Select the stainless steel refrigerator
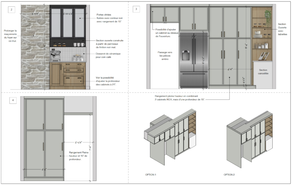 tap(194, 60)
